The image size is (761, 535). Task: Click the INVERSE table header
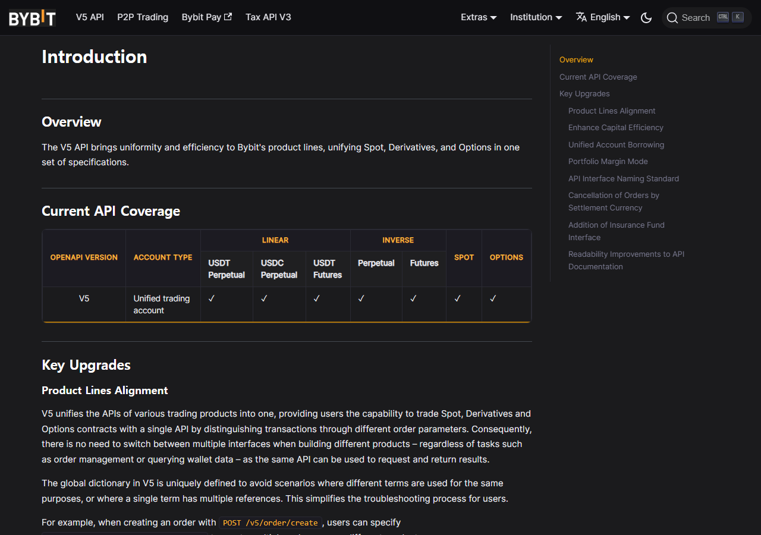[x=398, y=240]
